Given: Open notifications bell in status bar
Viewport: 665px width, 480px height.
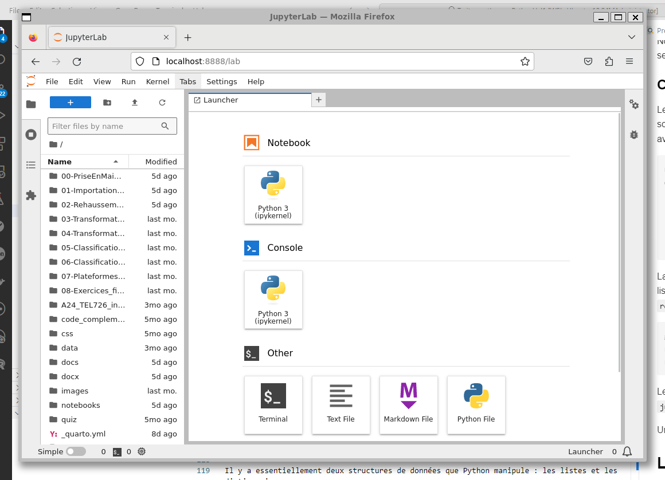Looking at the screenshot, I should pyautogui.click(x=627, y=451).
